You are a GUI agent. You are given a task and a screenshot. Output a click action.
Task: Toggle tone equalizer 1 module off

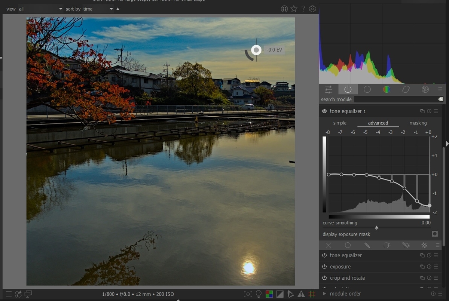pos(324,111)
